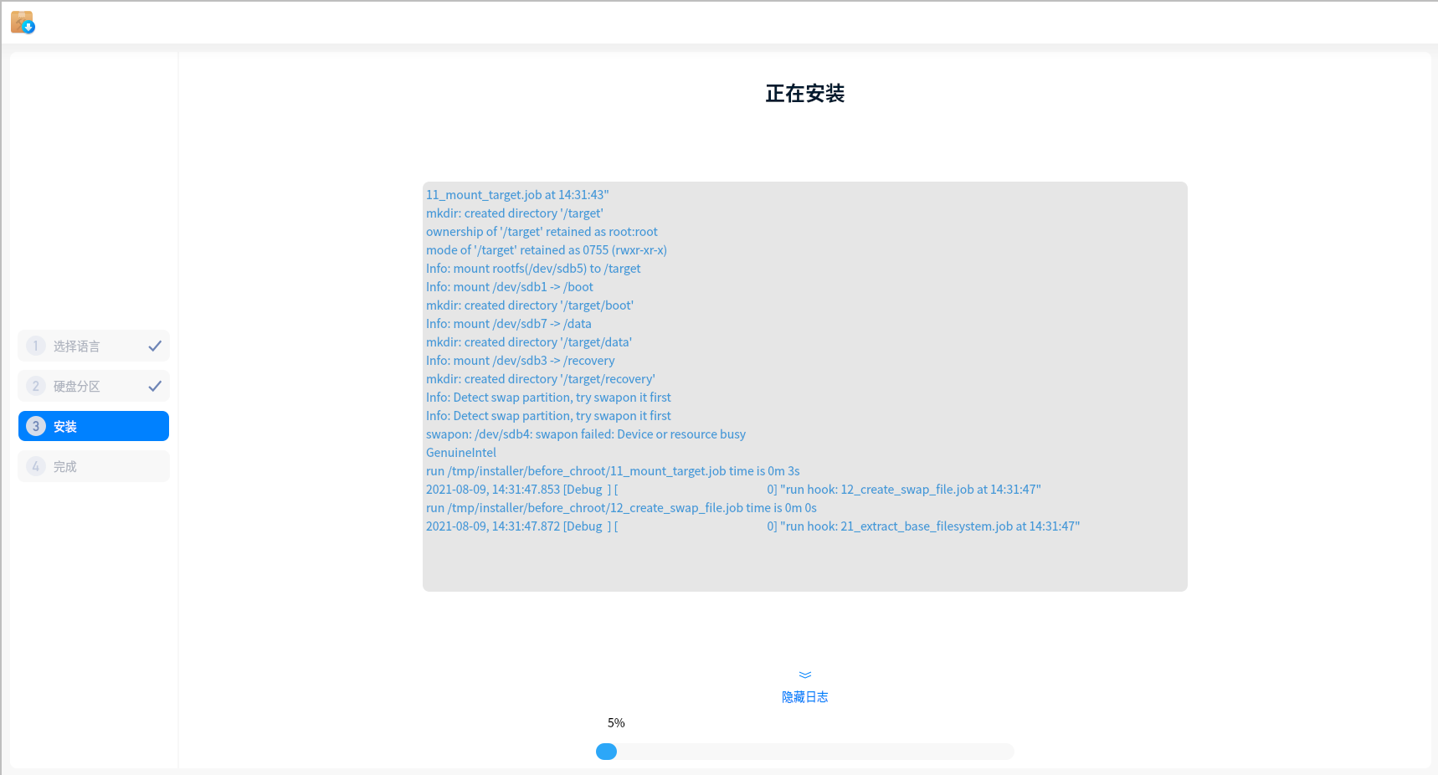
Task: Click the step number 4 circle badge
Action: click(35, 466)
